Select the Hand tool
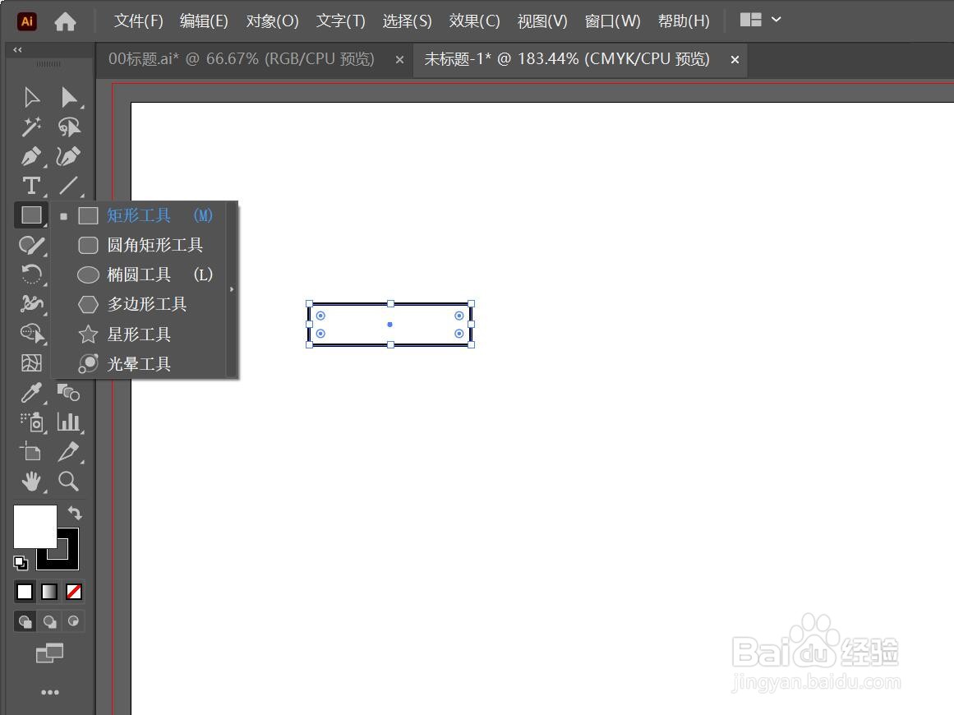 tap(32, 482)
